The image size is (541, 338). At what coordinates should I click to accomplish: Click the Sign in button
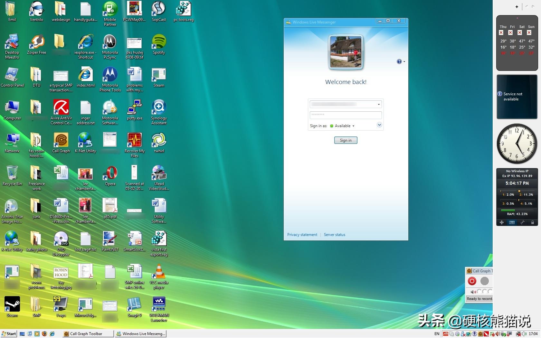(x=346, y=140)
